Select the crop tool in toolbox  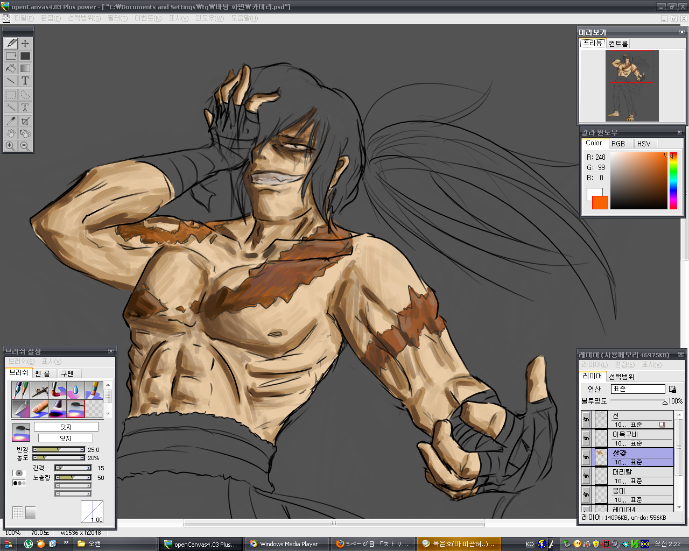(x=25, y=121)
